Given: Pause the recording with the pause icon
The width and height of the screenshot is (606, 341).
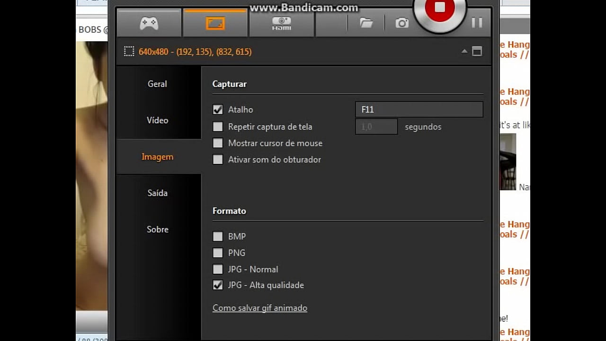Looking at the screenshot, I should pyautogui.click(x=477, y=22).
